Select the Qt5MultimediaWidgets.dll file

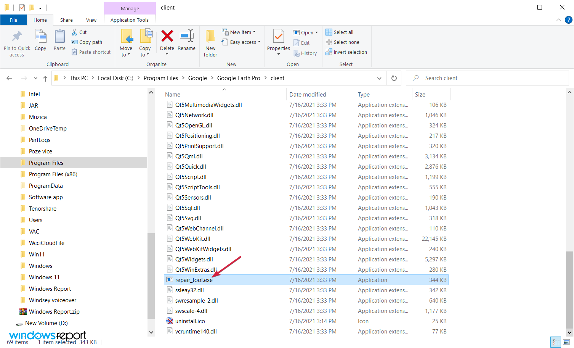click(208, 105)
